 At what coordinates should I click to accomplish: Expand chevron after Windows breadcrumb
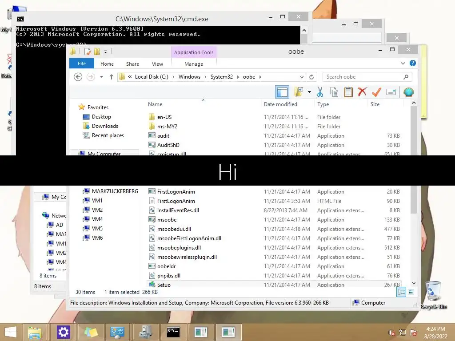coord(205,77)
